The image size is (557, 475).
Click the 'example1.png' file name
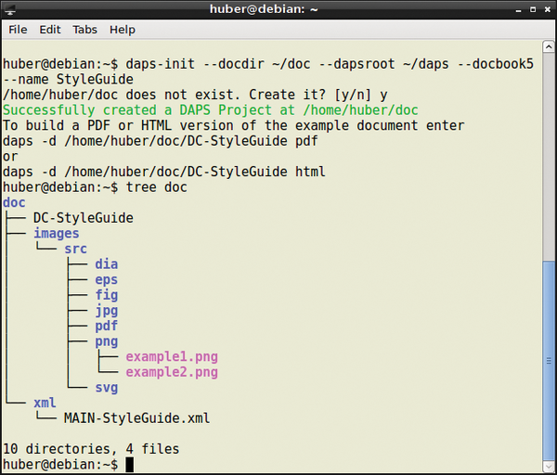(172, 357)
